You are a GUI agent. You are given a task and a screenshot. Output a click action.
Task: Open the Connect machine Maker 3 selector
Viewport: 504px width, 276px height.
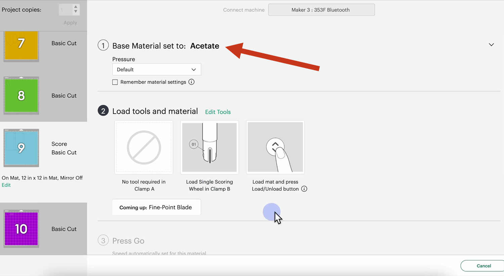tap(321, 10)
